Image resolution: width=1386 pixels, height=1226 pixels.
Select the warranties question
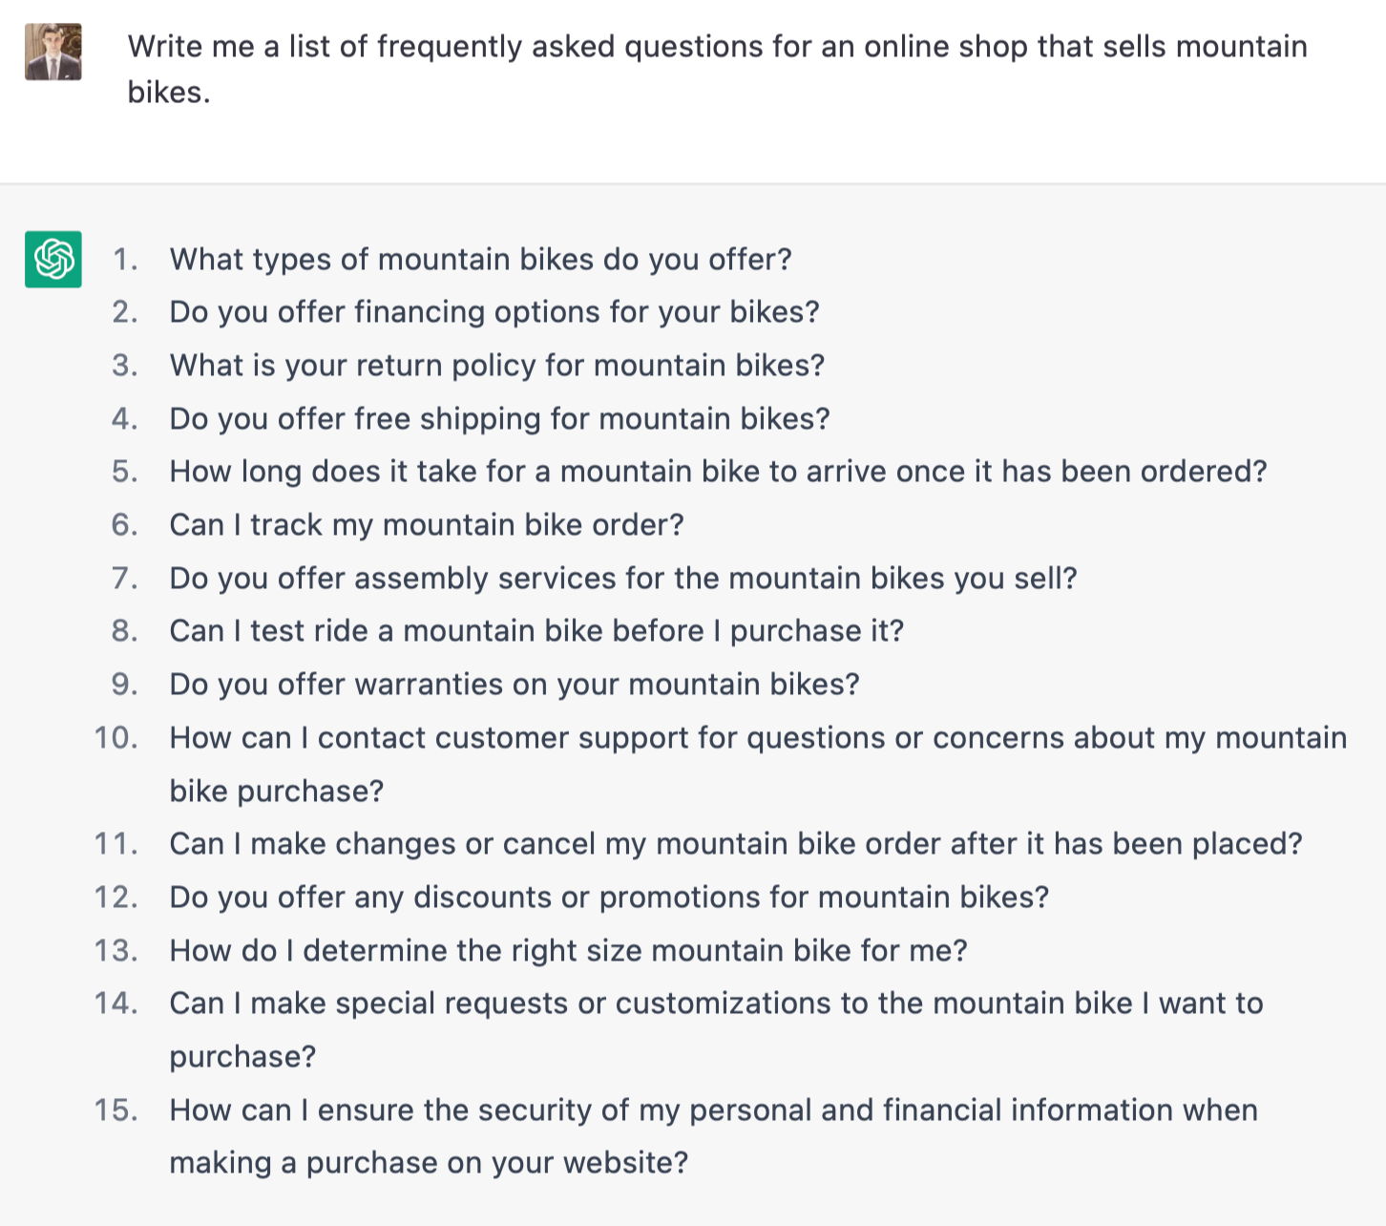click(x=514, y=685)
